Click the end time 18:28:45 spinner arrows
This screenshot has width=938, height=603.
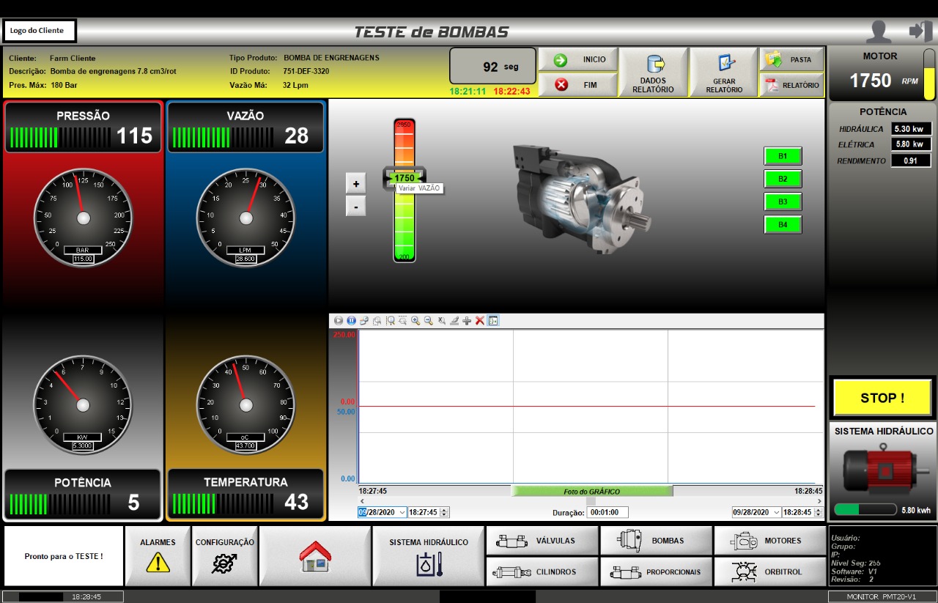(x=819, y=512)
